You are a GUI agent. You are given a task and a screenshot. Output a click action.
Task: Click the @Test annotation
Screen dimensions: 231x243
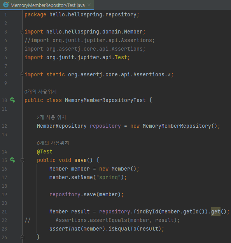[45, 151]
